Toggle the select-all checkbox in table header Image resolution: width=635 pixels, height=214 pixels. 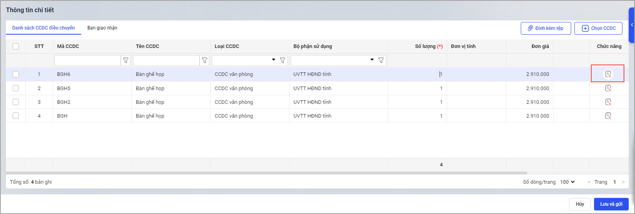[x=16, y=46]
